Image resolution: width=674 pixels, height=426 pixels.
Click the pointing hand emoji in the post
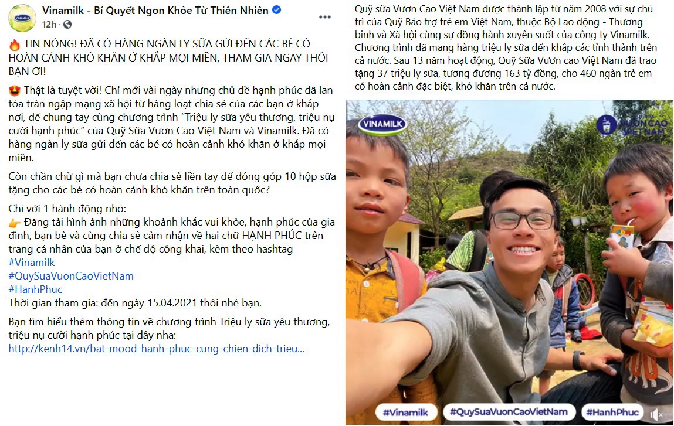(14, 223)
